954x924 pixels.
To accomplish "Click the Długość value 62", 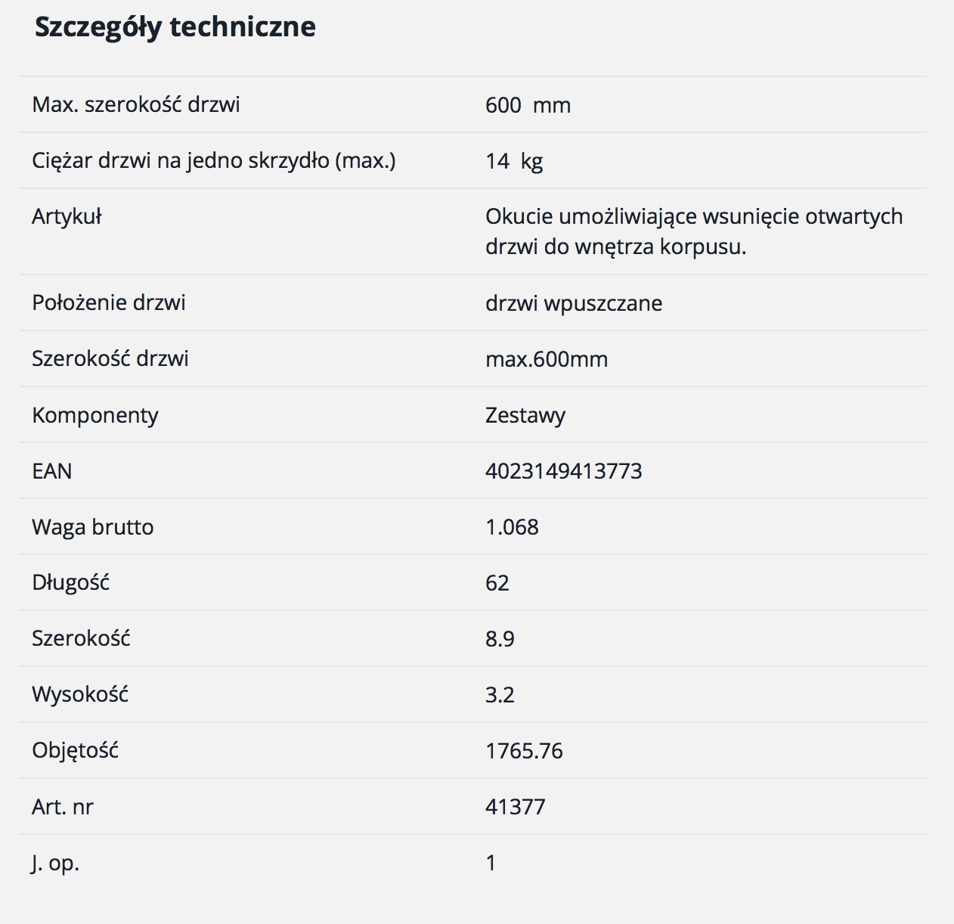I will tap(497, 583).
